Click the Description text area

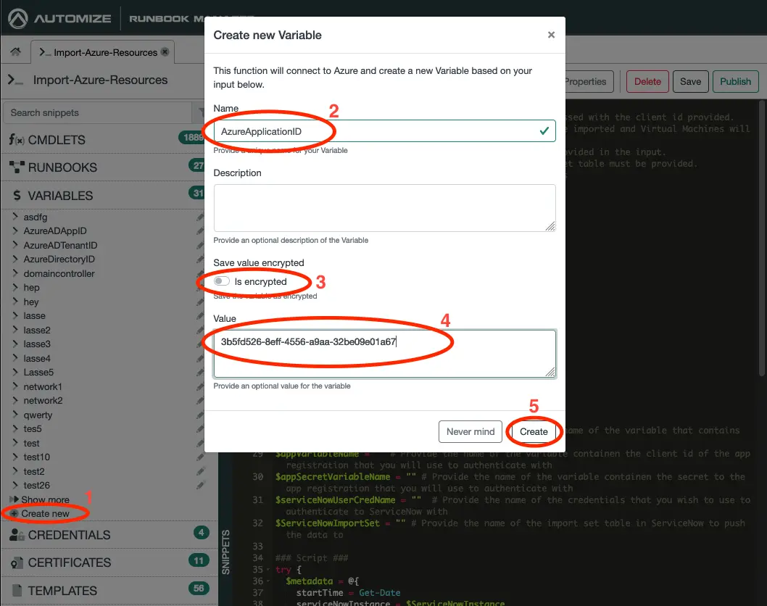(384, 207)
